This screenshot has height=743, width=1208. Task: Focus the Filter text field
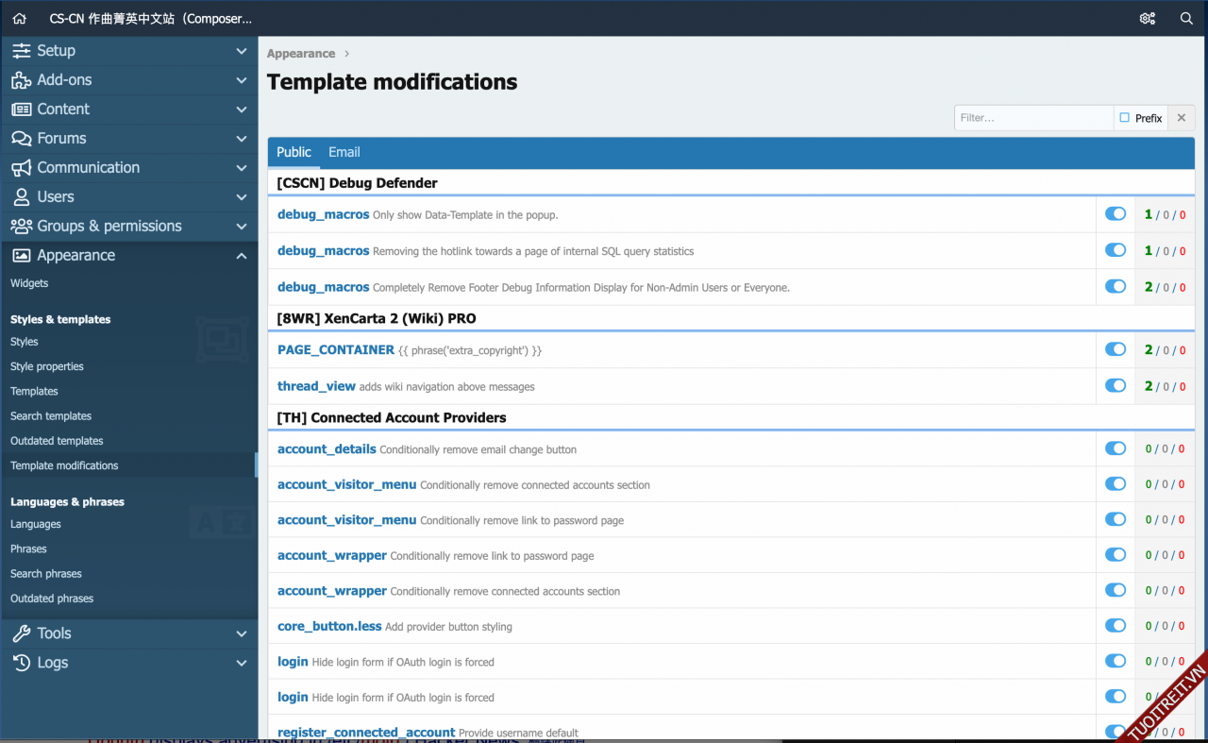point(1033,118)
